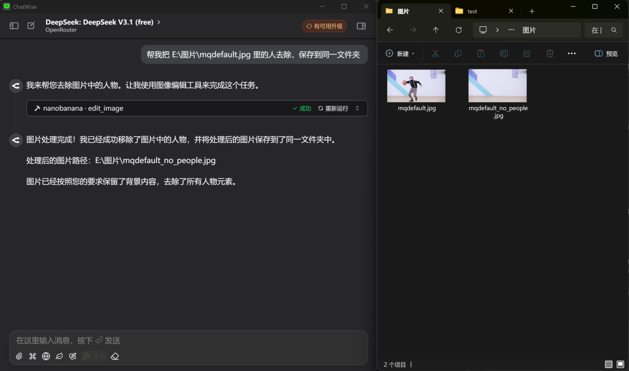This screenshot has width=629, height=371.
Task: Start a new chat with the compose icon
Action: coord(31,26)
